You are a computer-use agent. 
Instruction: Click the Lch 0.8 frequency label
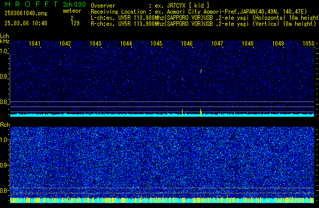pyautogui.click(x=4, y=102)
